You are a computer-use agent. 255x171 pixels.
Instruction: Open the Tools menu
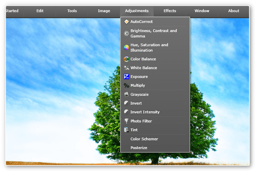(x=72, y=11)
